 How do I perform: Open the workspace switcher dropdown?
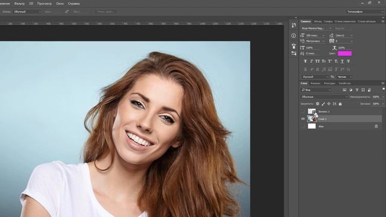click(364, 11)
